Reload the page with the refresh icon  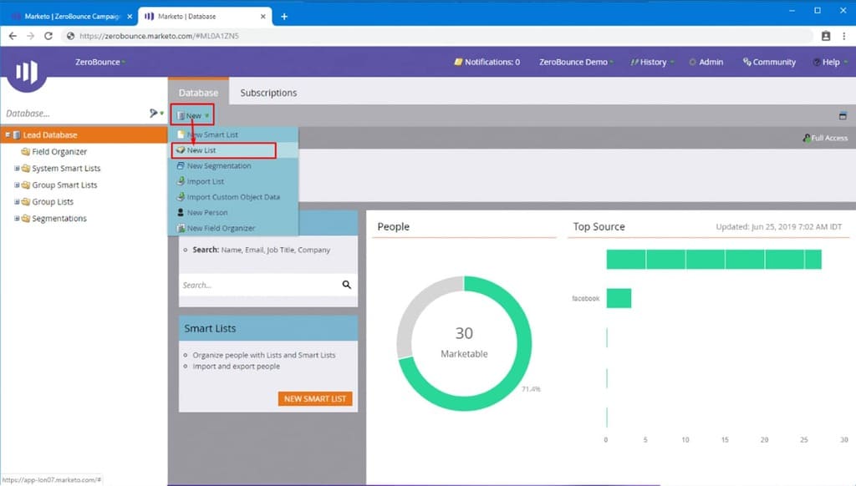click(48, 36)
